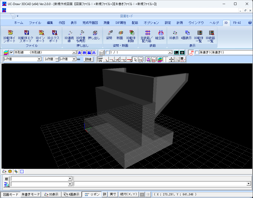Viewport: 253px width, 198px height.
Task: Click the help question mark icon
Action: click(x=250, y=23)
